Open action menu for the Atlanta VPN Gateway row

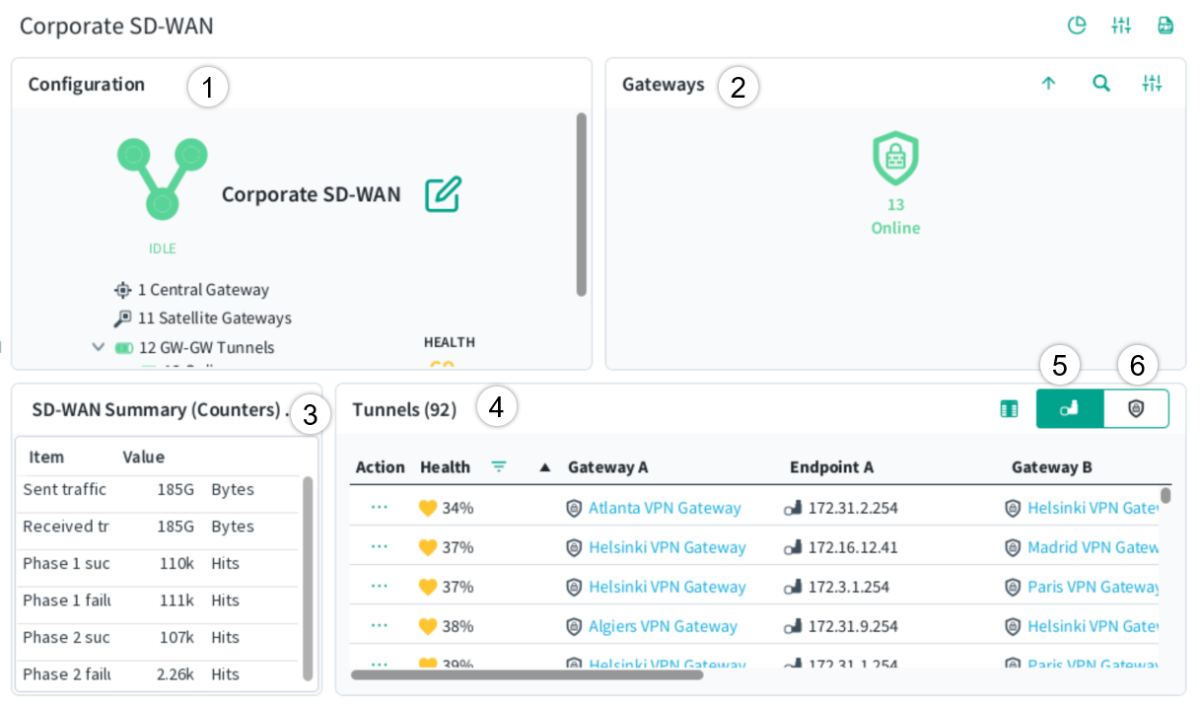pyautogui.click(x=380, y=508)
